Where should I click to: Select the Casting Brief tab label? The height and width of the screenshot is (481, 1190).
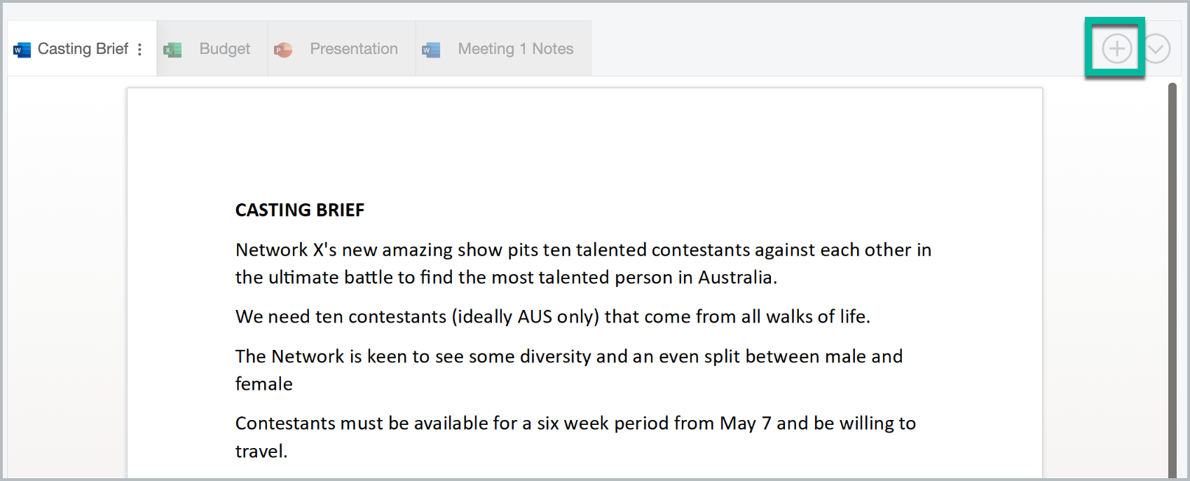(x=83, y=48)
